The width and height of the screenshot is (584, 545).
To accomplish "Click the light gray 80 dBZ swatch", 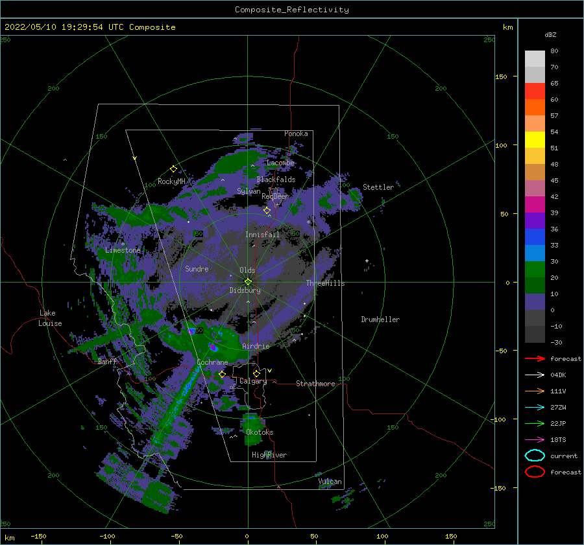I will (x=535, y=58).
